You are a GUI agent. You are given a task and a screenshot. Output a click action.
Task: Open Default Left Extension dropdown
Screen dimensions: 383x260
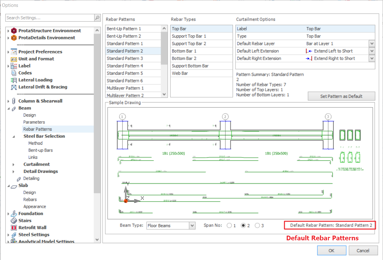click(x=371, y=51)
